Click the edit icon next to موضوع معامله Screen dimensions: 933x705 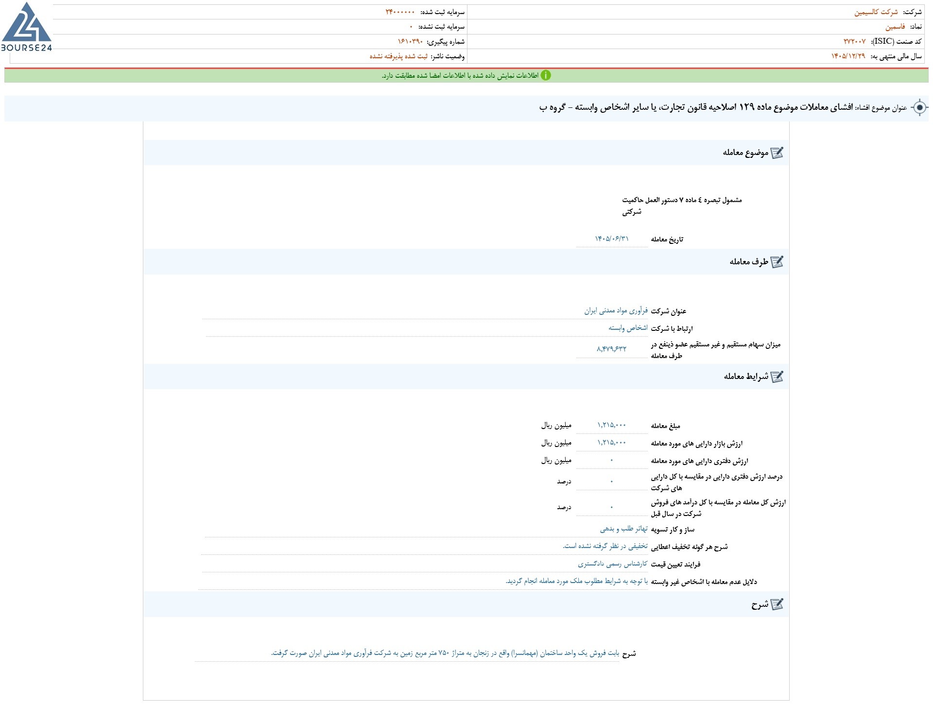pos(777,153)
